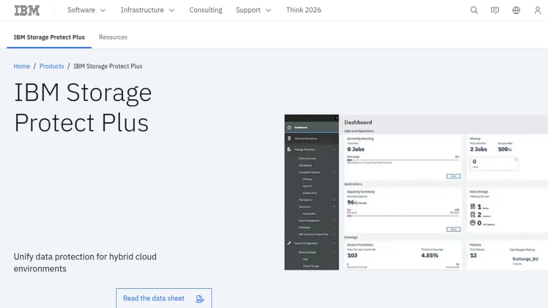The height and width of the screenshot is (308, 548).
Task: Expand the Support menu
Action: [x=253, y=10]
